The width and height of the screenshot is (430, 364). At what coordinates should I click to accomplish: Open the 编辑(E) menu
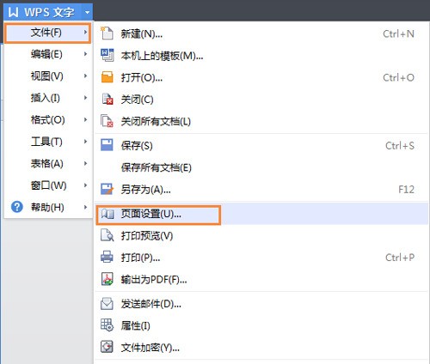pos(48,54)
